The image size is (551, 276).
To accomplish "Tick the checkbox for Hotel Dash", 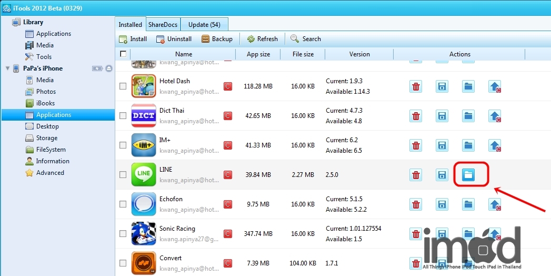I will pos(123,86).
